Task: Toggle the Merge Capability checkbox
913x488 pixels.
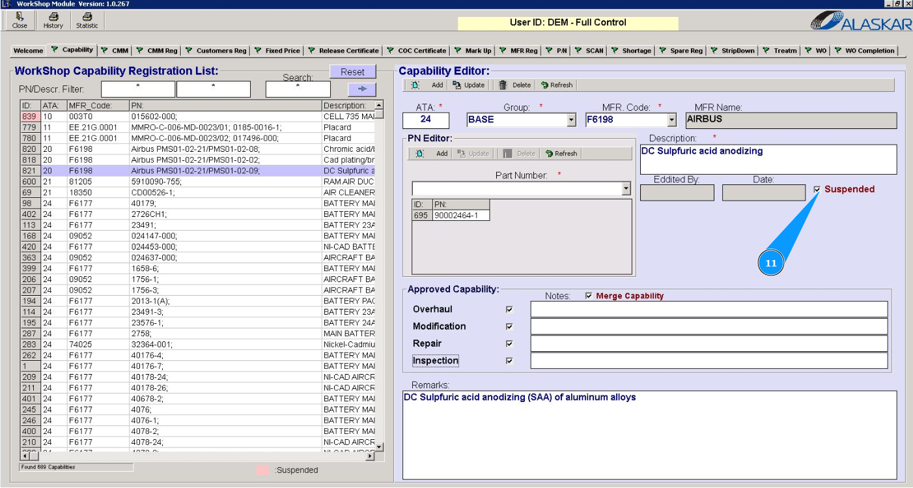Action: tap(589, 296)
